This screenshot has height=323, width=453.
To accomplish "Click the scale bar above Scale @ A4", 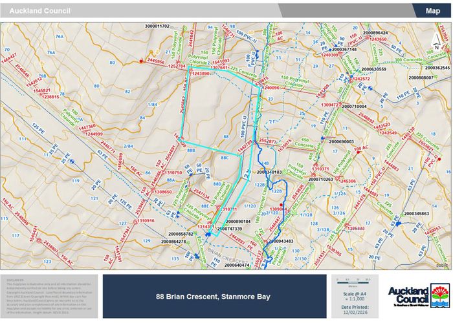I will [x=353, y=282].
